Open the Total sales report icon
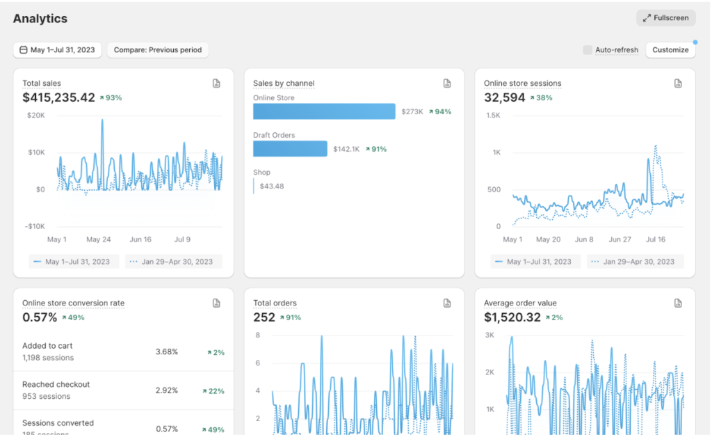The height and width of the screenshot is (435, 712). point(217,84)
